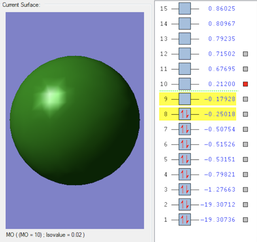Select the paired-electron box for orbital 8
Viewport: 257px width, 242px height.
click(x=185, y=114)
